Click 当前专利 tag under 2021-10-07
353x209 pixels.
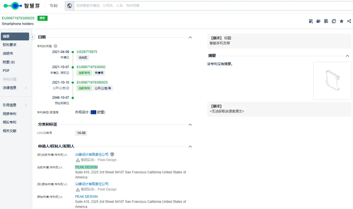84,73
